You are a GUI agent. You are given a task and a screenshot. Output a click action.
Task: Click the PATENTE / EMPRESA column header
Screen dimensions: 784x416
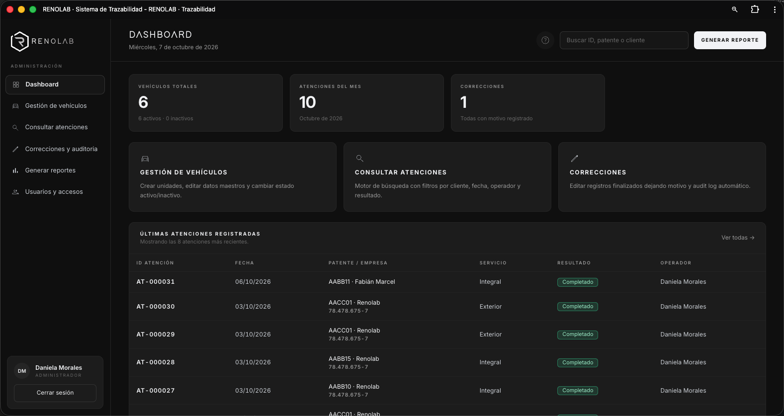(x=358, y=263)
